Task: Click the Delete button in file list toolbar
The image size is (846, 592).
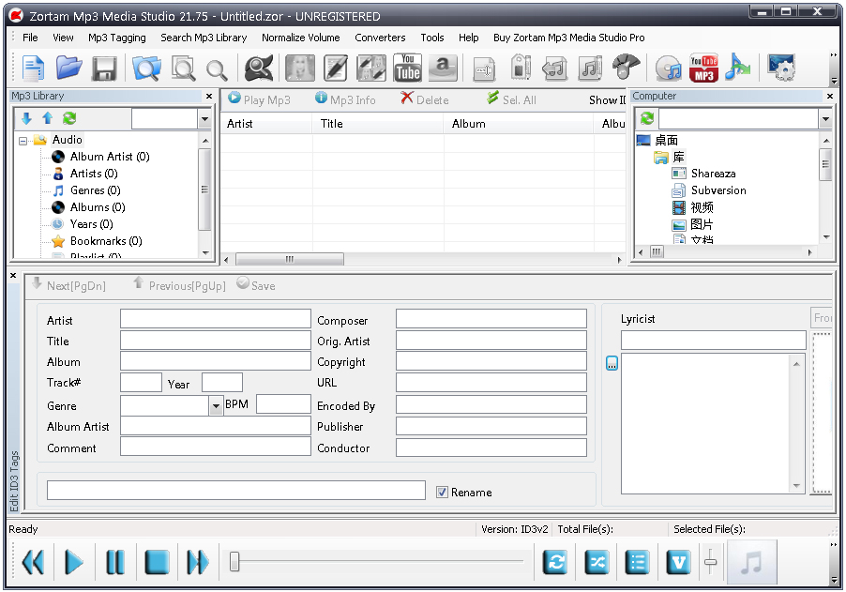Action: [425, 99]
